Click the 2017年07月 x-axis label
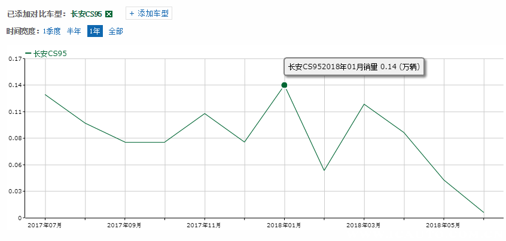This screenshot has height=241, width=506. (45, 225)
